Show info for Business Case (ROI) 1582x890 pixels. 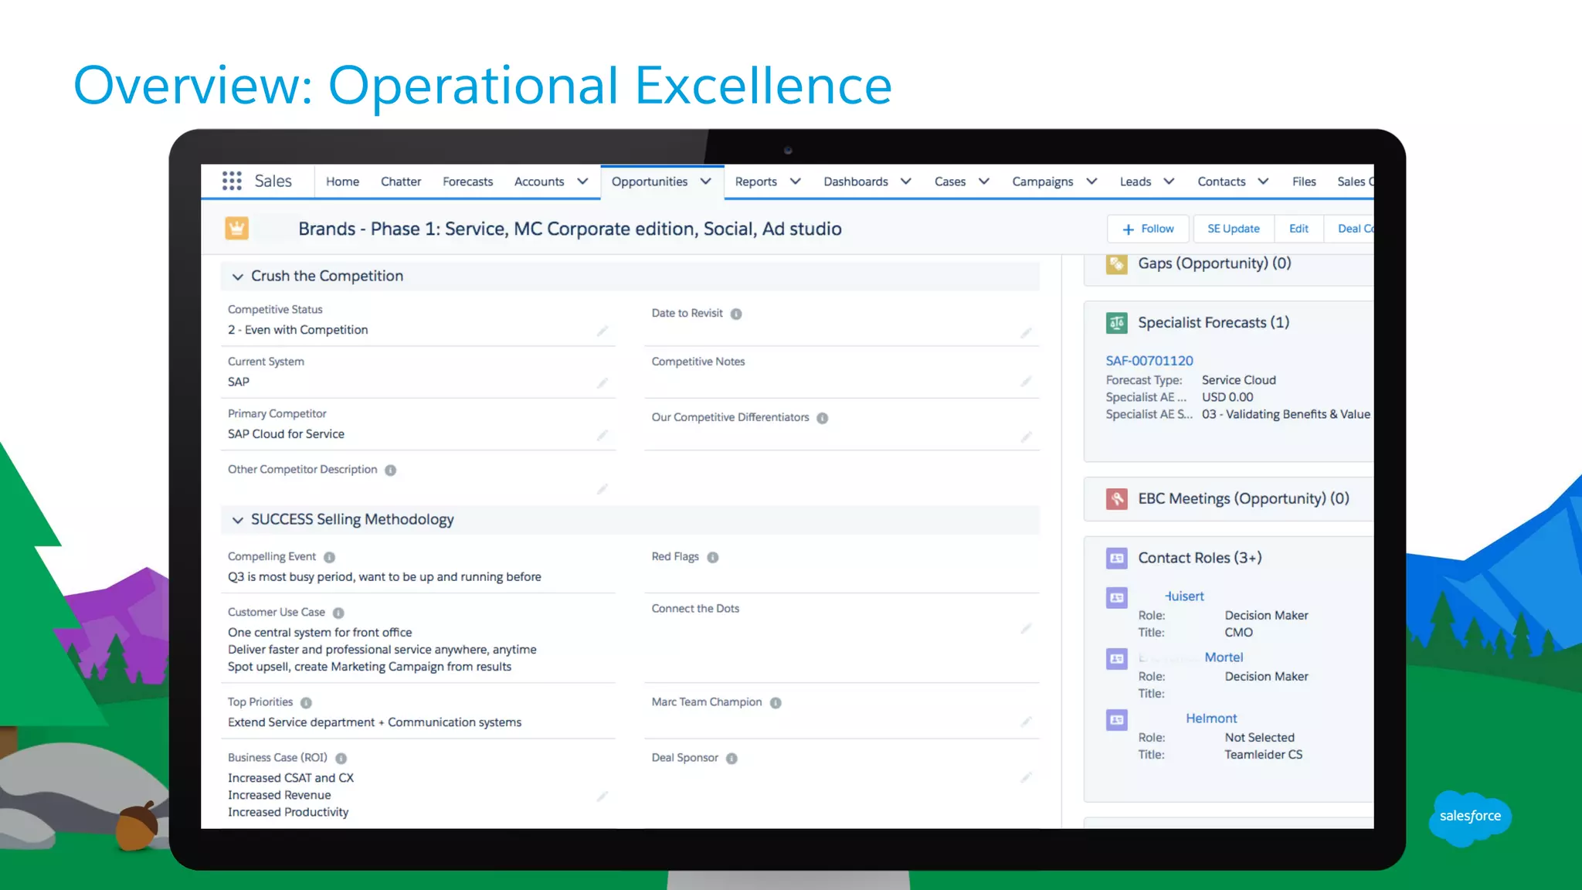(341, 758)
